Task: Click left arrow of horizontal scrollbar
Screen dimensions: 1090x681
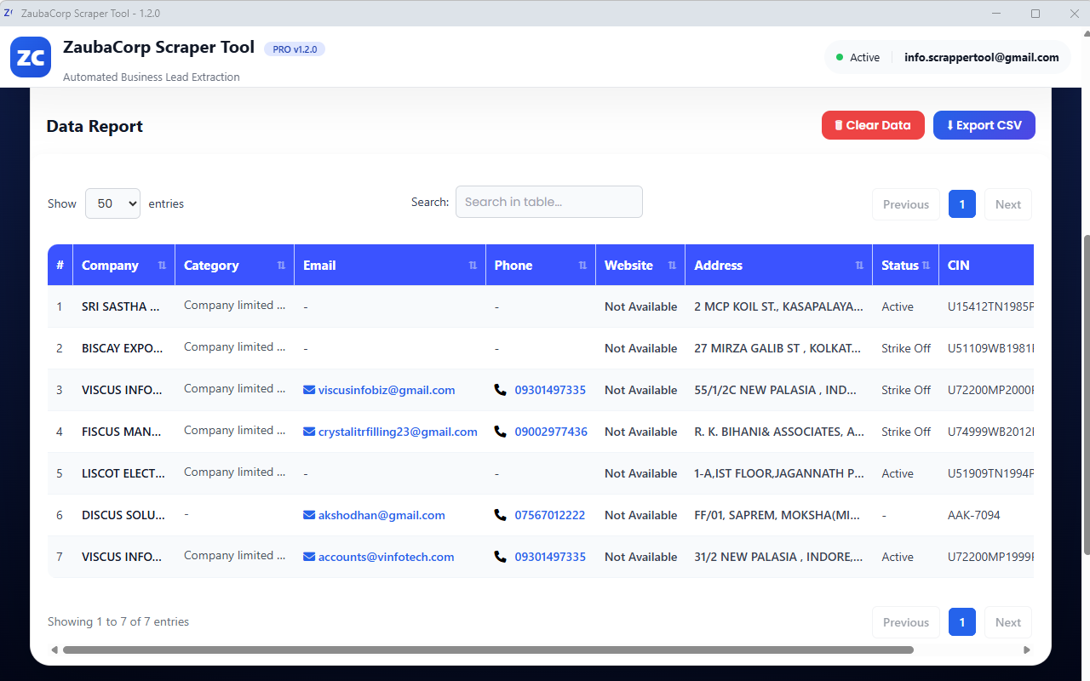Action: 54,650
